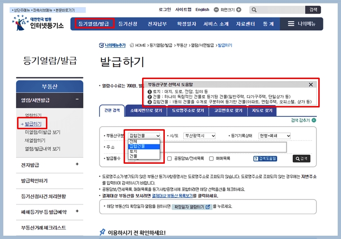341x239 pixels.
Task: Click the 나의메뉴추가 link text
Action: coord(115,45)
